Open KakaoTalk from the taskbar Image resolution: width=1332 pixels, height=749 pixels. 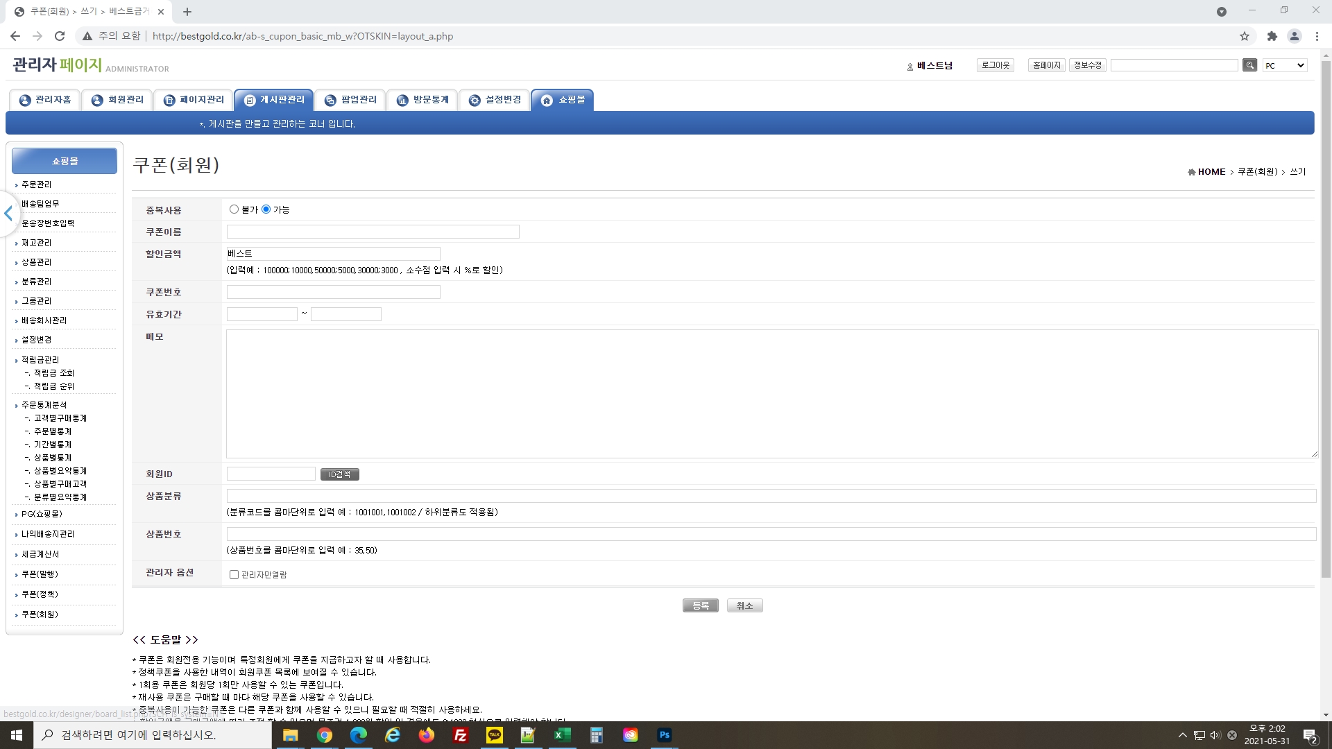[495, 735]
